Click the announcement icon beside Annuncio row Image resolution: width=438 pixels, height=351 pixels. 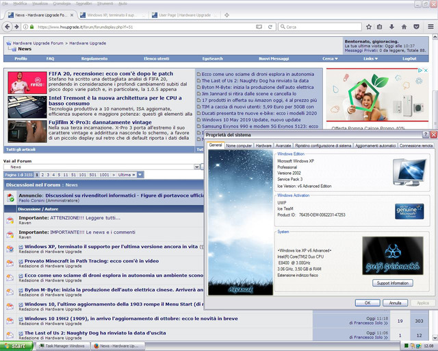tap(10, 197)
